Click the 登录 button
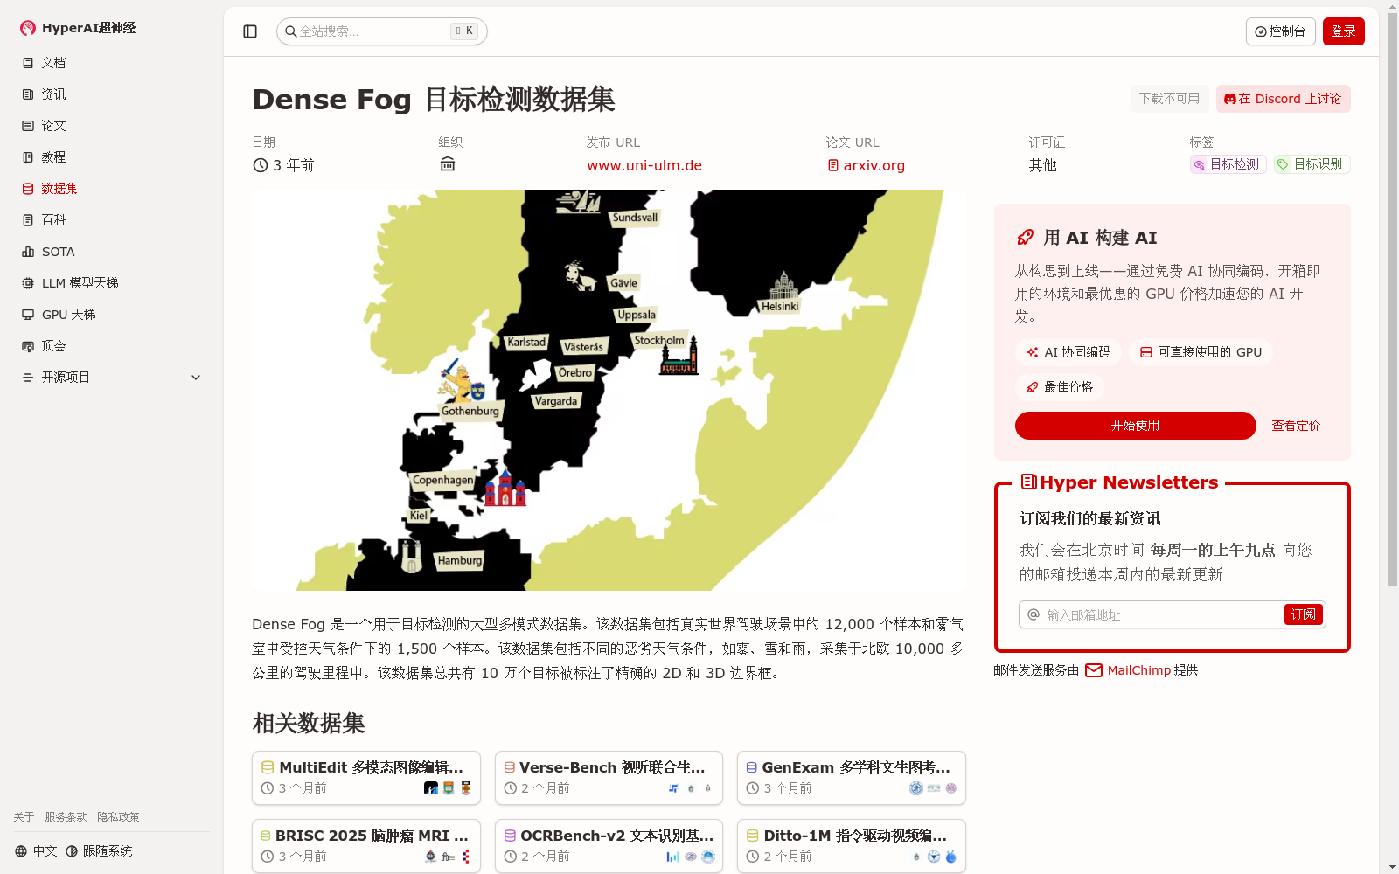Image resolution: width=1399 pixels, height=874 pixels. (x=1343, y=31)
